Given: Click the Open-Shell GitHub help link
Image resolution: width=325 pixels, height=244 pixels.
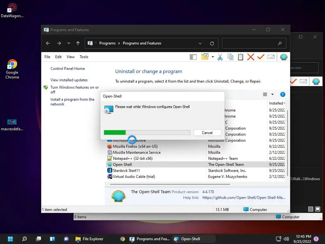Looking at the screenshot, I should tap(244, 198).
